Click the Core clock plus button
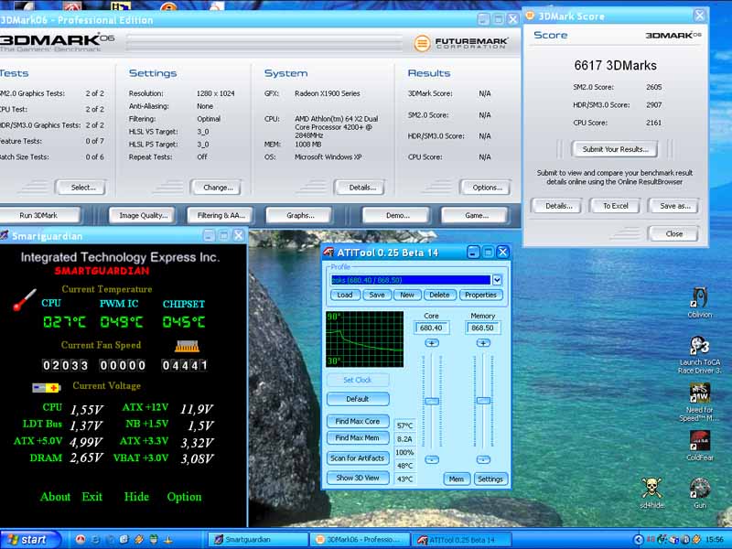 tap(432, 342)
